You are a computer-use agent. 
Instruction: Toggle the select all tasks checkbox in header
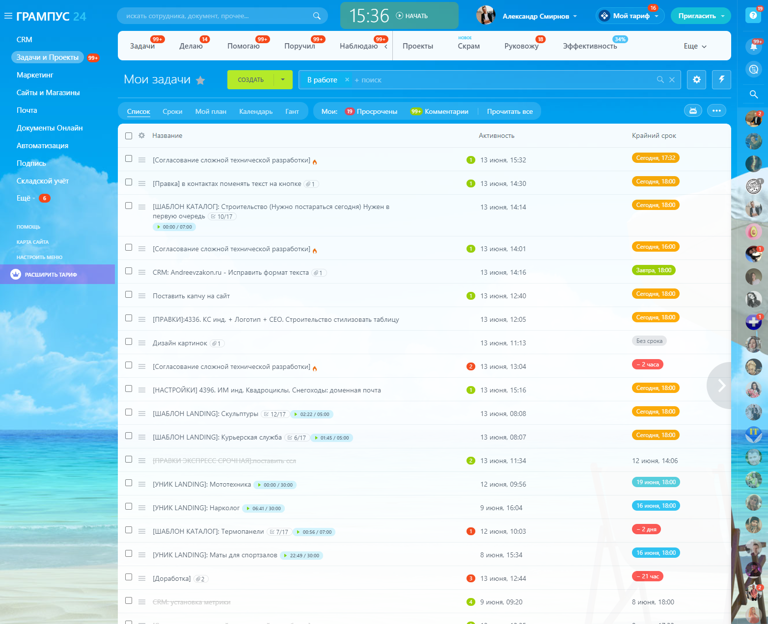(129, 136)
